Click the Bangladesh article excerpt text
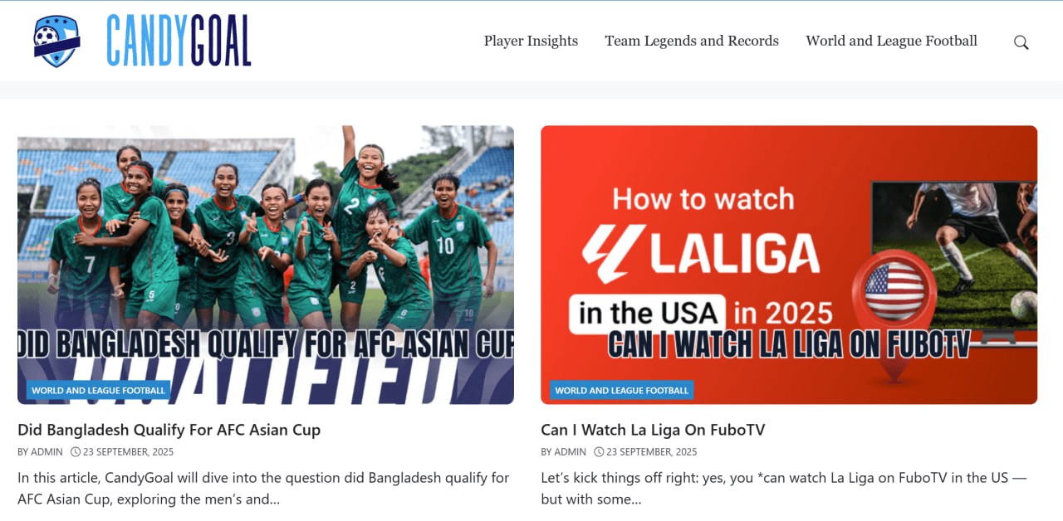The image size is (1063, 521). point(263,489)
